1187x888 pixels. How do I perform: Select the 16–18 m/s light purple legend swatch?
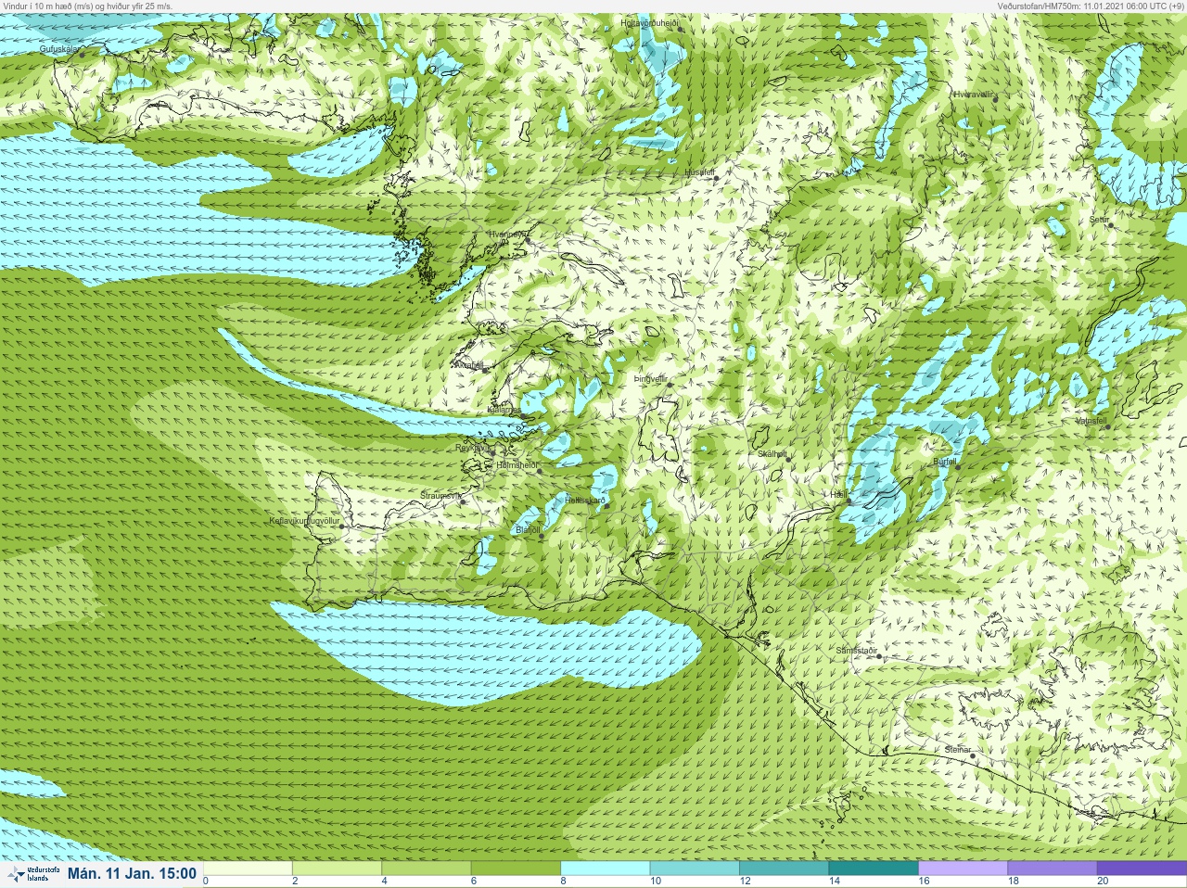pyautogui.click(x=963, y=869)
